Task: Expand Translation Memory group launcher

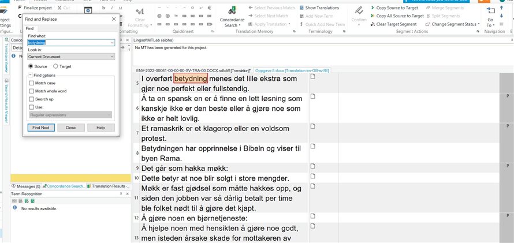Action: coord(294,31)
